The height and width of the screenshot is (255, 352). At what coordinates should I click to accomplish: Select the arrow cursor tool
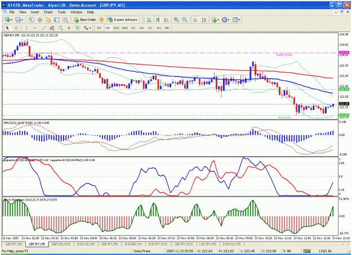[7, 28]
